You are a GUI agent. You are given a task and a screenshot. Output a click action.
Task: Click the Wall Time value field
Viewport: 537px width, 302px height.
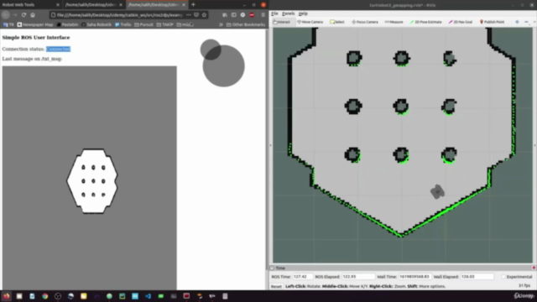pyautogui.click(x=414, y=277)
